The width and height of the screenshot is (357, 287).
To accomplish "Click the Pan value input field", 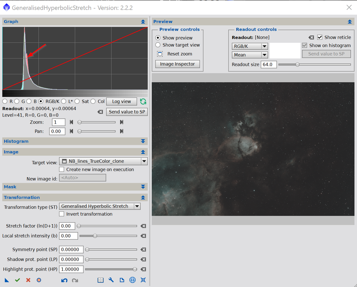I will point(57,131).
